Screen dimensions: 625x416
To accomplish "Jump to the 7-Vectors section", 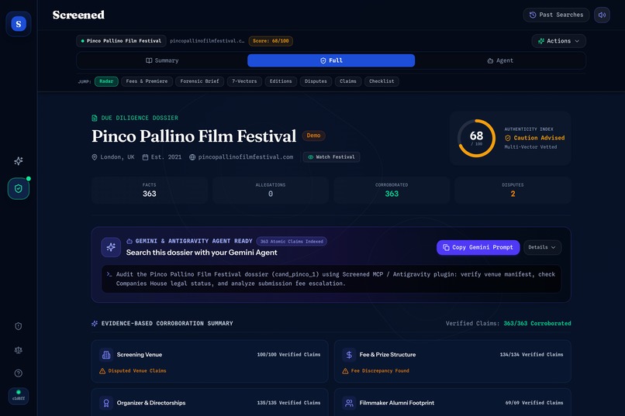I will pyautogui.click(x=244, y=81).
